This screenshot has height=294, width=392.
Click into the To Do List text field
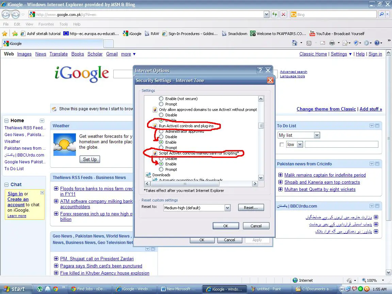[342, 144]
